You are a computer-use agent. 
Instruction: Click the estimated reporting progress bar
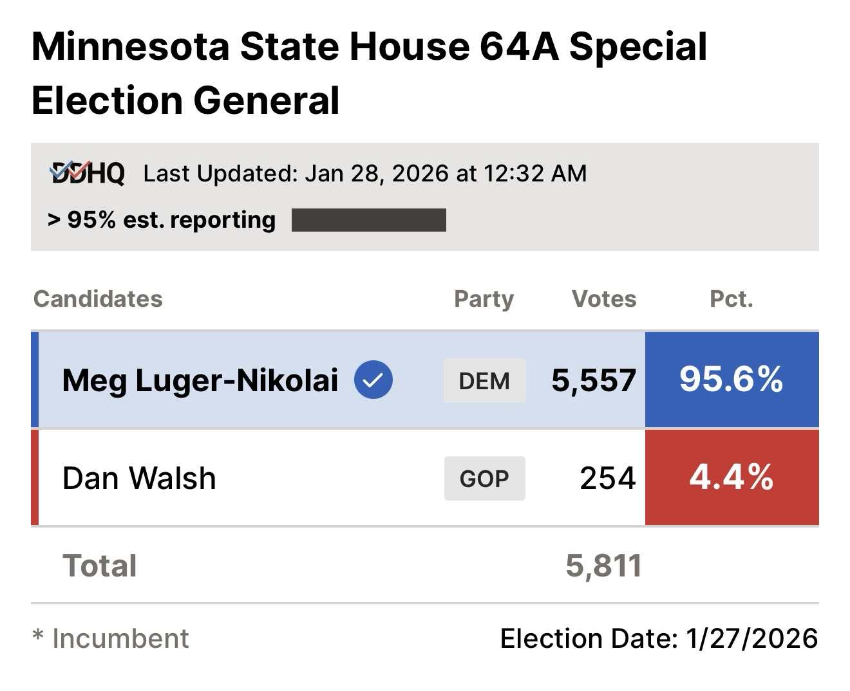point(368,220)
